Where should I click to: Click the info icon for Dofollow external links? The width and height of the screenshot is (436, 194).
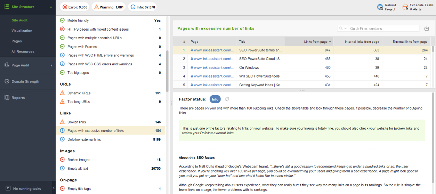point(62,139)
